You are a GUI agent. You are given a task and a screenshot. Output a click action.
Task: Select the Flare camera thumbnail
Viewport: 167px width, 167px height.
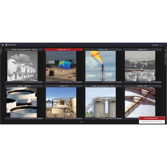(101, 66)
